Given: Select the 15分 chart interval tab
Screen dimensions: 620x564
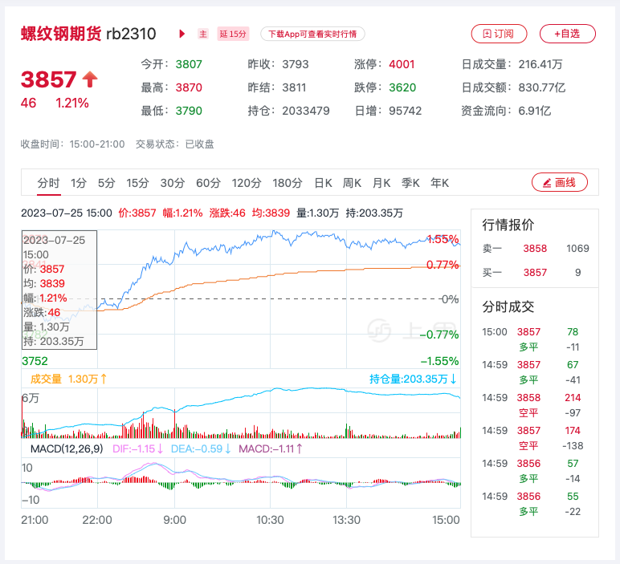Looking at the screenshot, I should click(137, 183).
